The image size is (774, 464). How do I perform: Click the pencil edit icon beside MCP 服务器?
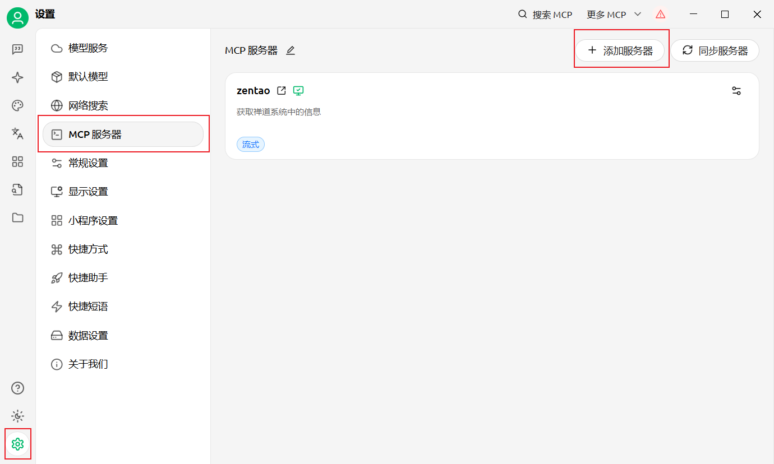(290, 50)
